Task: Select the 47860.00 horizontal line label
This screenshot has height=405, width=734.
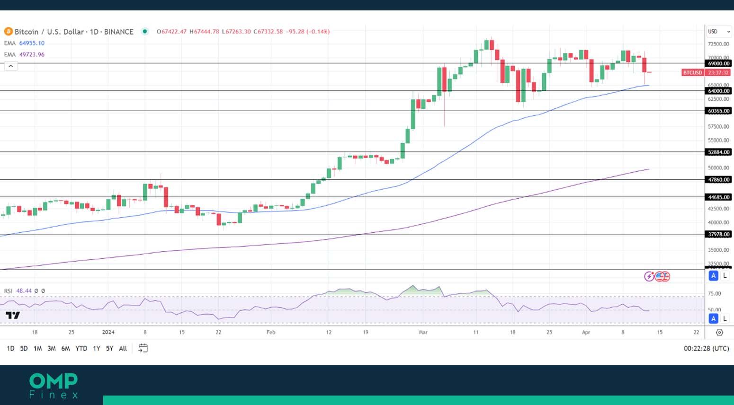Action: (718, 179)
